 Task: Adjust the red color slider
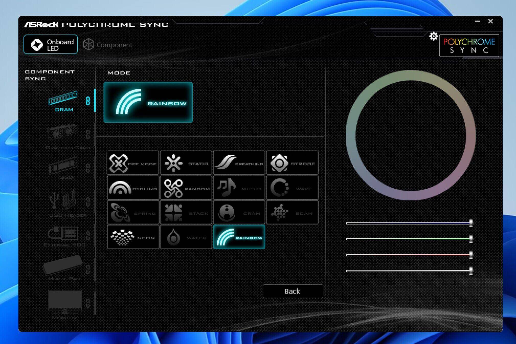coord(410,255)
